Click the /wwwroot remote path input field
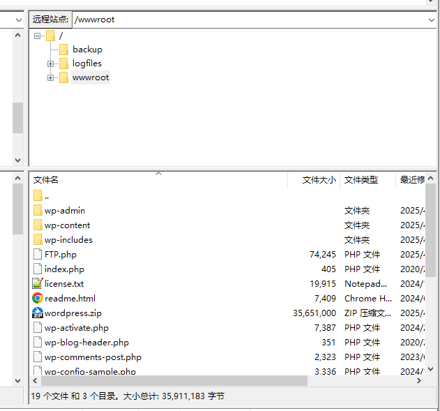Viewport: 440px width, 411px height. pos(249,20)
